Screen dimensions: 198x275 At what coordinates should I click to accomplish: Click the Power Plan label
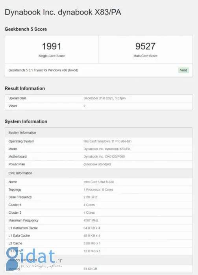point(17,164)
